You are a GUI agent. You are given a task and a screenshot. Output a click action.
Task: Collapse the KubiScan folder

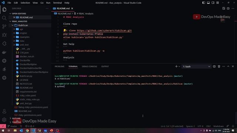point(13,25)
